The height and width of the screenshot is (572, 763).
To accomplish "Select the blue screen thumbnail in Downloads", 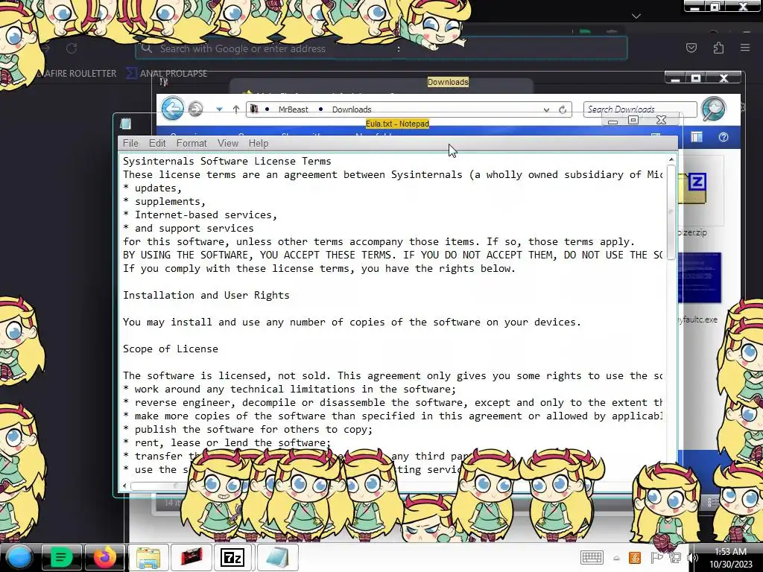I will pyautogui.click(x=700, y=277).
